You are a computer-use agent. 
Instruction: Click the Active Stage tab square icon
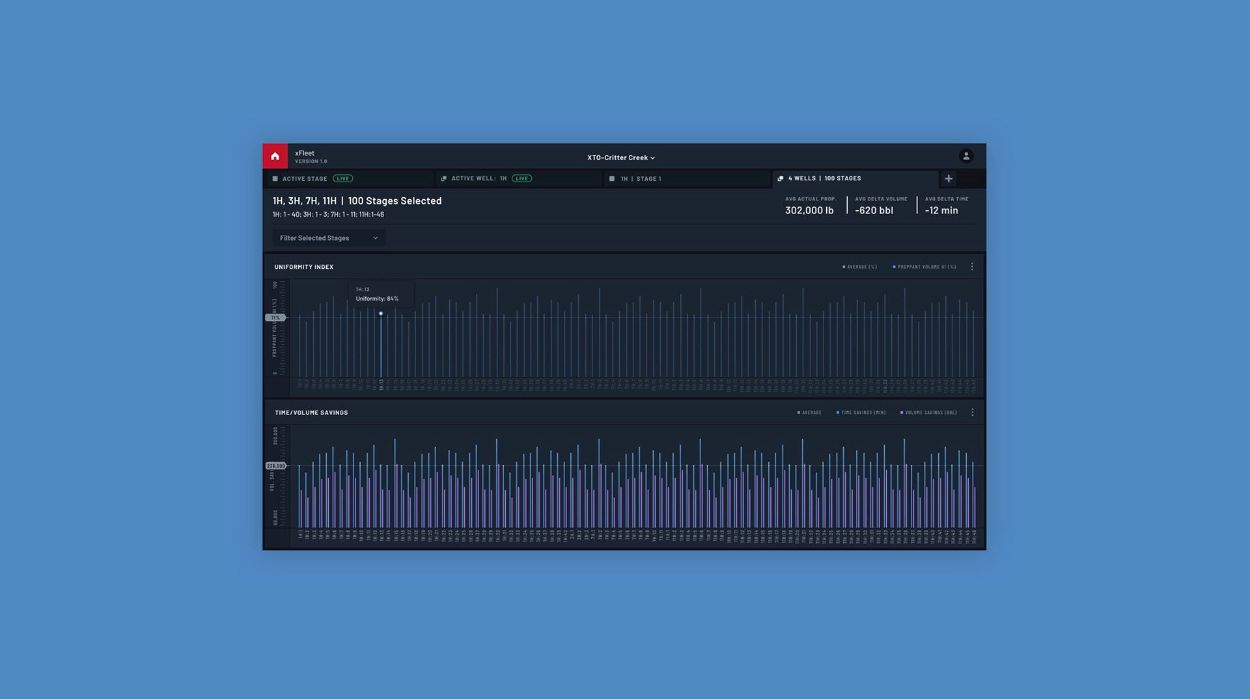[275, 178]
